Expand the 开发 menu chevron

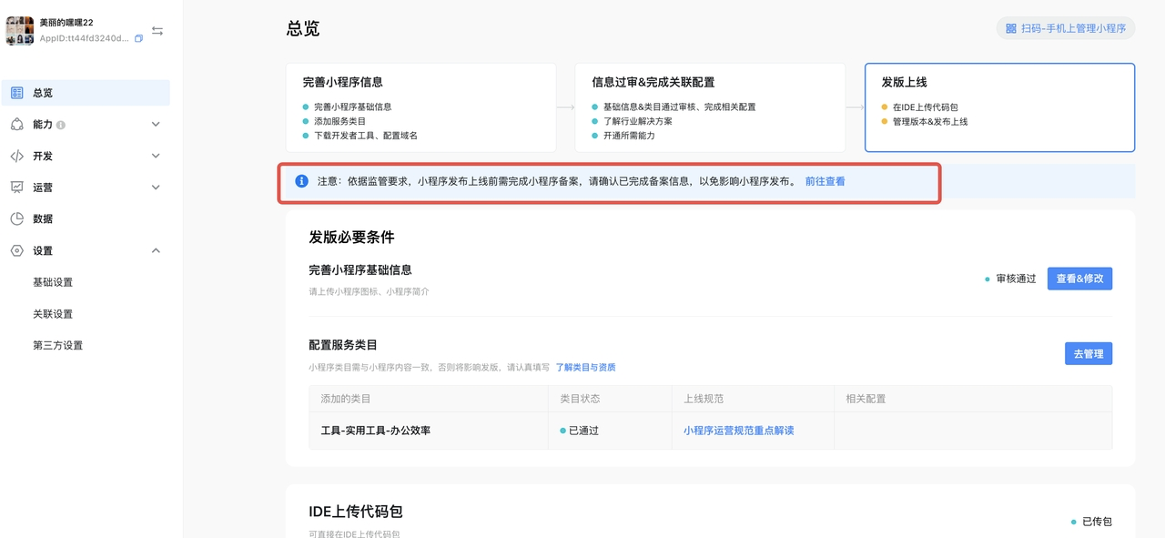point(156,156)
